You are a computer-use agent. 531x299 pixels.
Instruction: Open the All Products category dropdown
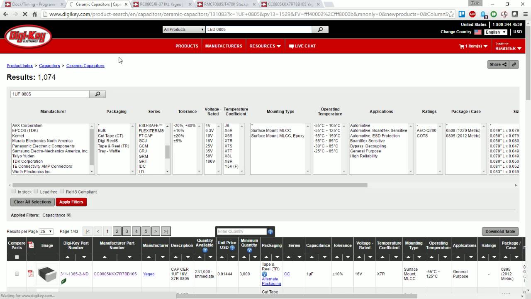[x=184, y=29]
